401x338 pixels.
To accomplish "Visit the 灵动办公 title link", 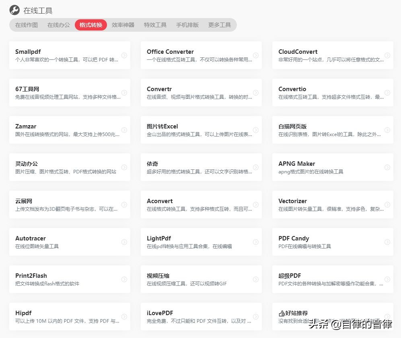I will tap(27, 164).
